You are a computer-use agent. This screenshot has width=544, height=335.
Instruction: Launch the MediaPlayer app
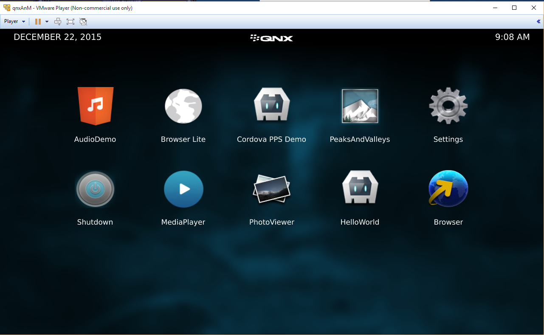tap(183, 189)
